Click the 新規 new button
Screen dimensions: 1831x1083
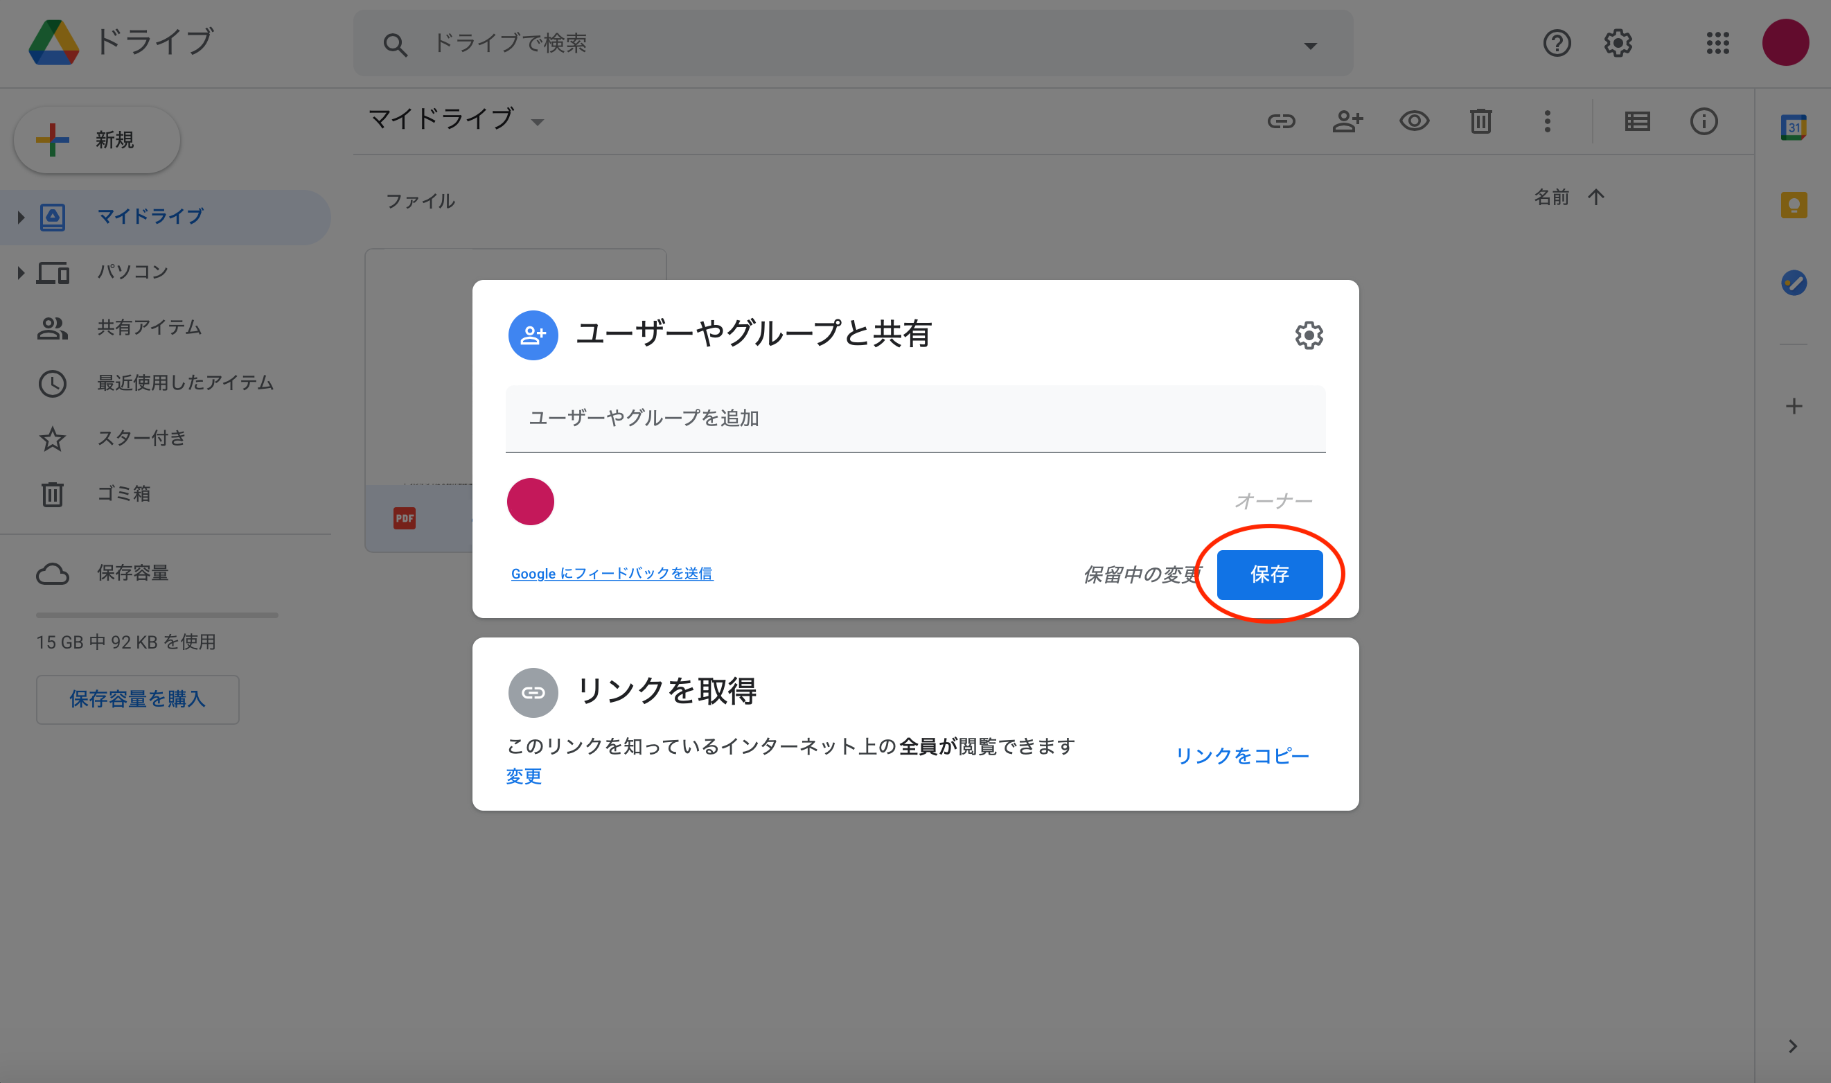tap(97, 139)
